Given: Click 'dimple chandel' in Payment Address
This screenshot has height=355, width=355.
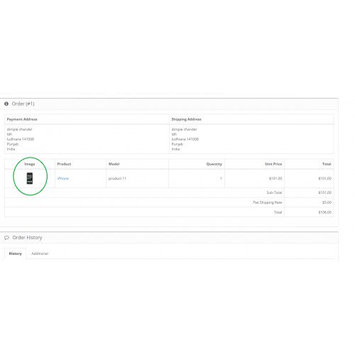Looking at the screenshot, I should click(19, 129).
